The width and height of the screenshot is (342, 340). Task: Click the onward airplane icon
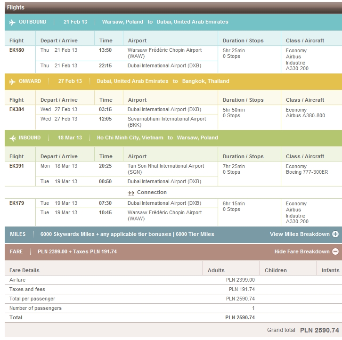coord(12,81)
